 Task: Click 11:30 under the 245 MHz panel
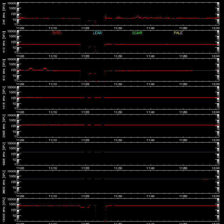click(x=118, y=28)
